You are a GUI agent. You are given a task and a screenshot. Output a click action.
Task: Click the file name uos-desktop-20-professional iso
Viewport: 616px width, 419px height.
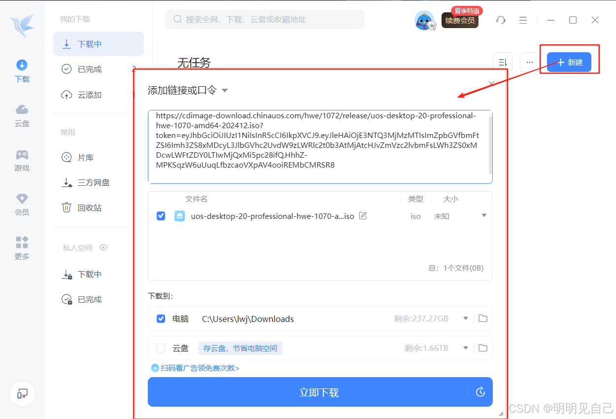pos(273,216)
